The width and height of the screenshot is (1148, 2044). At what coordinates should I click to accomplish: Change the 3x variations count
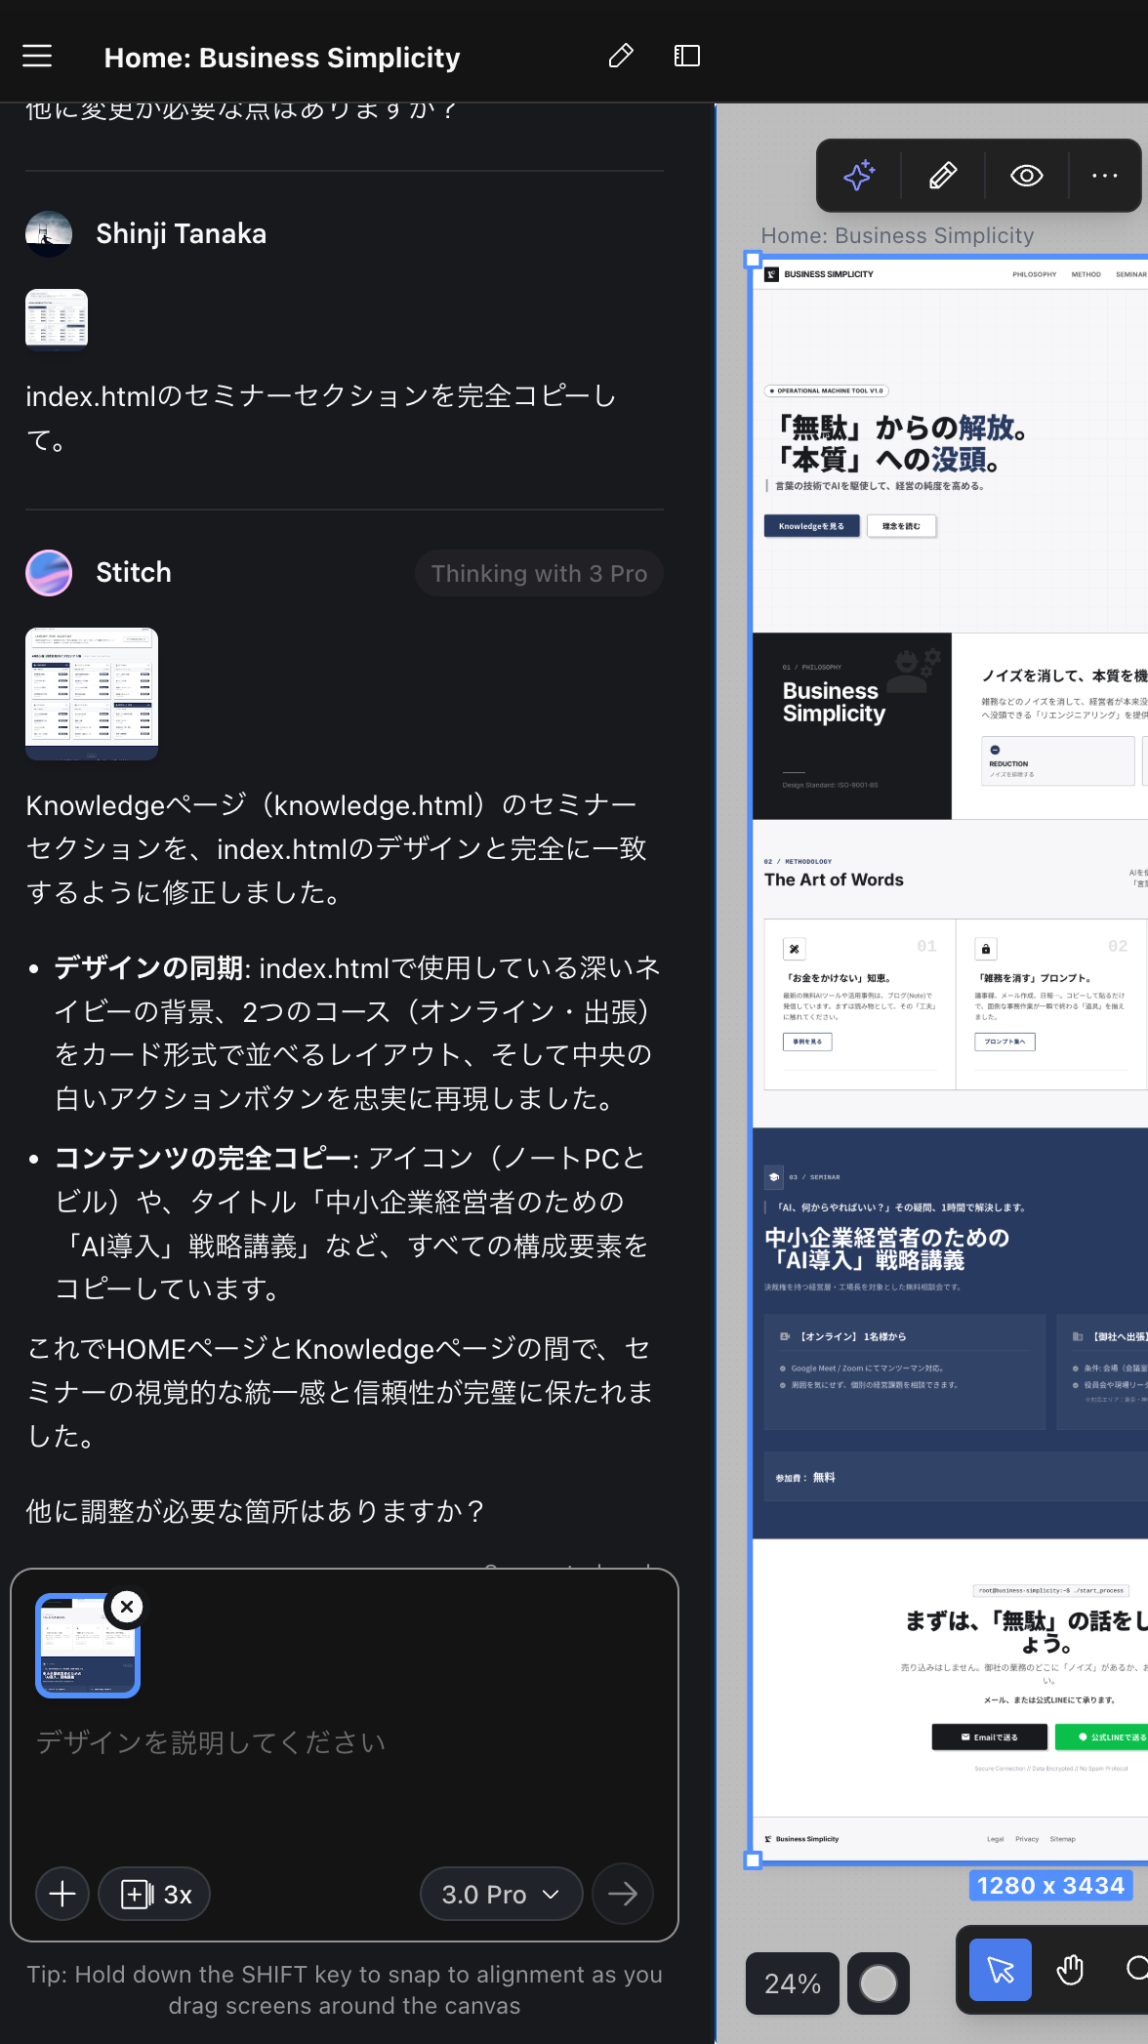(155, 1894)
